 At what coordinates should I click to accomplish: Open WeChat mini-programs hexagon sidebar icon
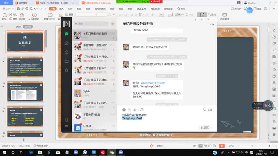(x=67, y=70)
